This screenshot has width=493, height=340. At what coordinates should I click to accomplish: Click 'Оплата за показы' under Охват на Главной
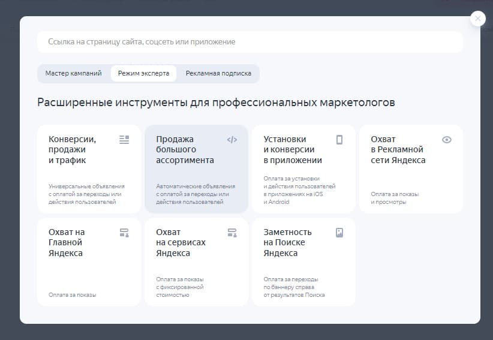[x=73, y=295]
